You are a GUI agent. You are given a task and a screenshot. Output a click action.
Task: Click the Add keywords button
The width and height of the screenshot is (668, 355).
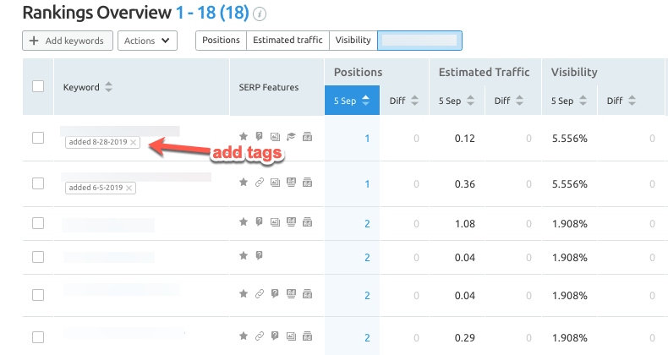point(68,41)
